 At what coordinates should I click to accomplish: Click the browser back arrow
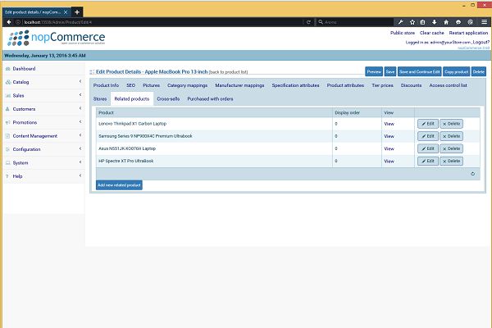(x=9, y=22)
